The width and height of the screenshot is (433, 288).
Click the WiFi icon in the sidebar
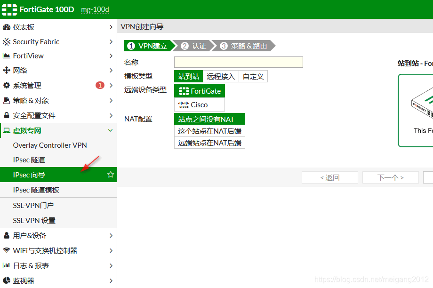[x=6, y=250]
